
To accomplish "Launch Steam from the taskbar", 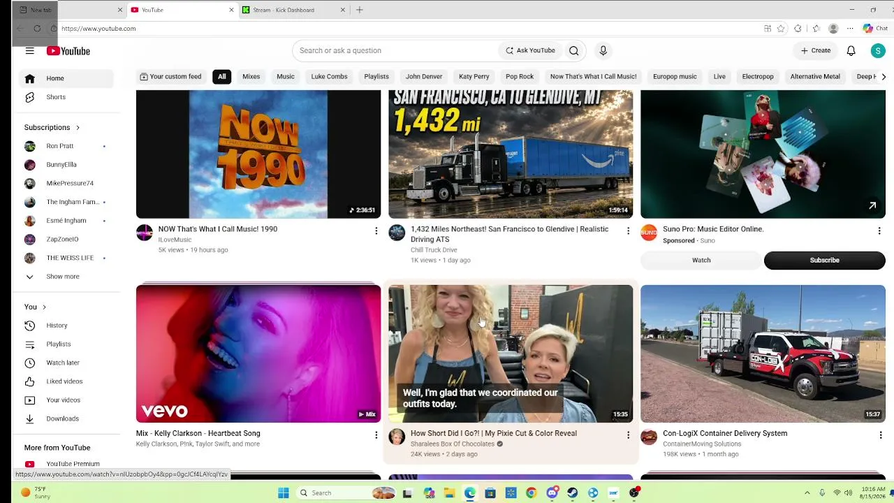I will [x=573, y=493].
